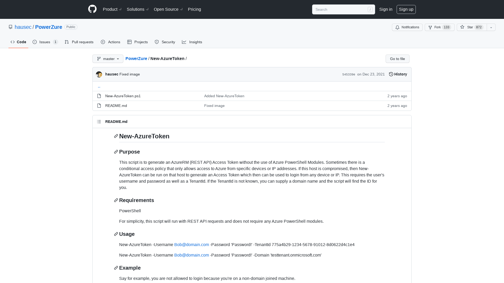This screenshot has width=504, height=283.
Task: Click the commit date Dec 23, 2021
Action: [371, 74]
